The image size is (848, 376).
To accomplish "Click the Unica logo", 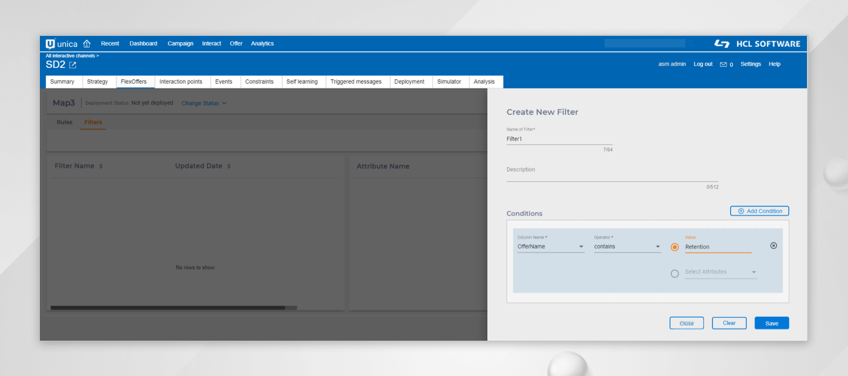I will coord(62,44).
